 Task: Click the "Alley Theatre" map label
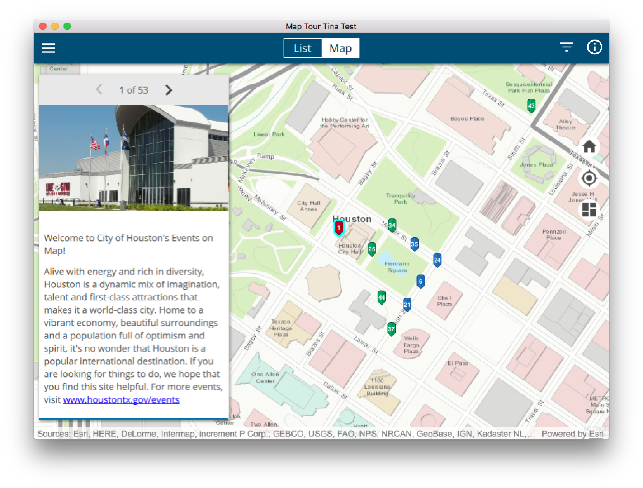565,125
